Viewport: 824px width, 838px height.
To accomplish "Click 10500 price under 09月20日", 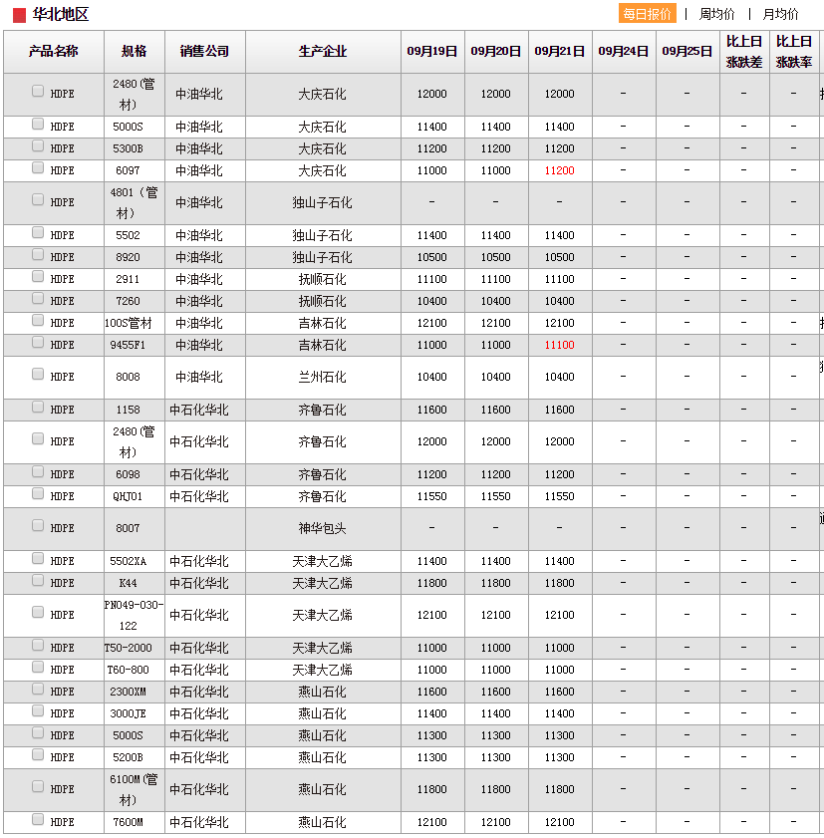I will [x=496, y=257].
